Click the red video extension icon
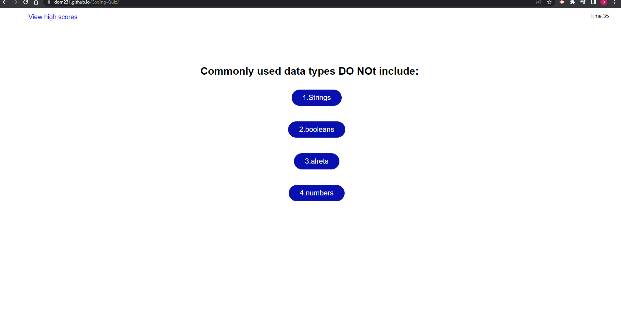Screen dimensions: 621x309 click(x=562, y=3)
